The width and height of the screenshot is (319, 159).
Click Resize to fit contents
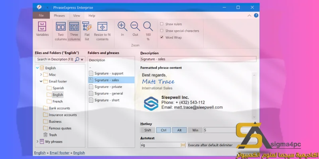[x=102, y=26]
